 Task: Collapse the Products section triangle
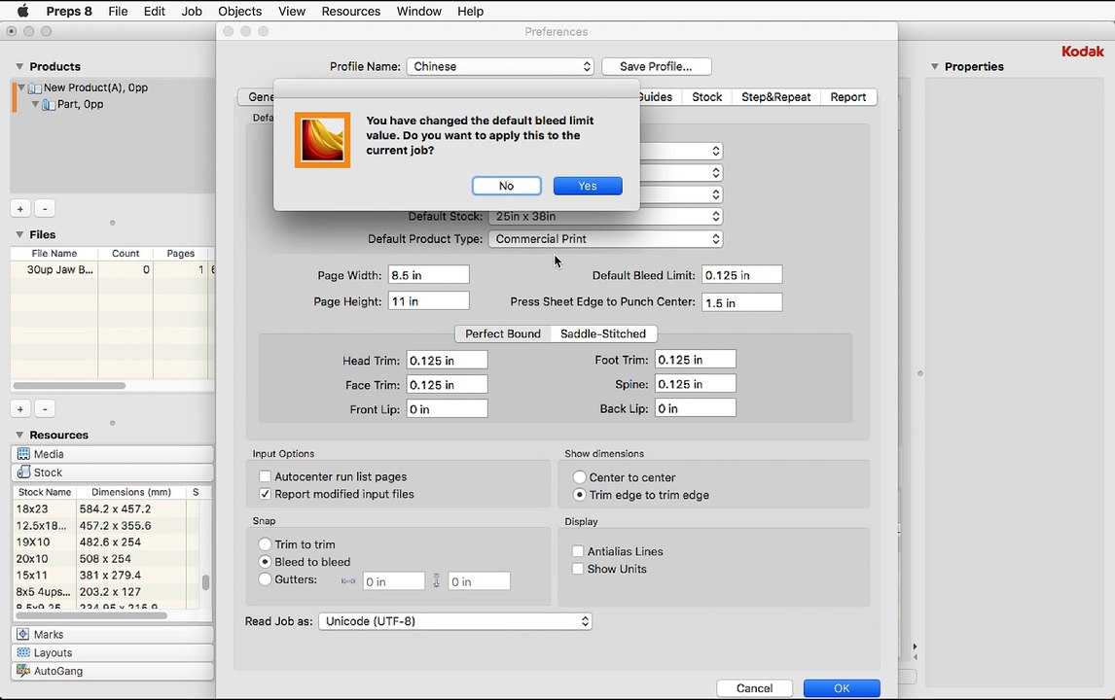[19, 66]
